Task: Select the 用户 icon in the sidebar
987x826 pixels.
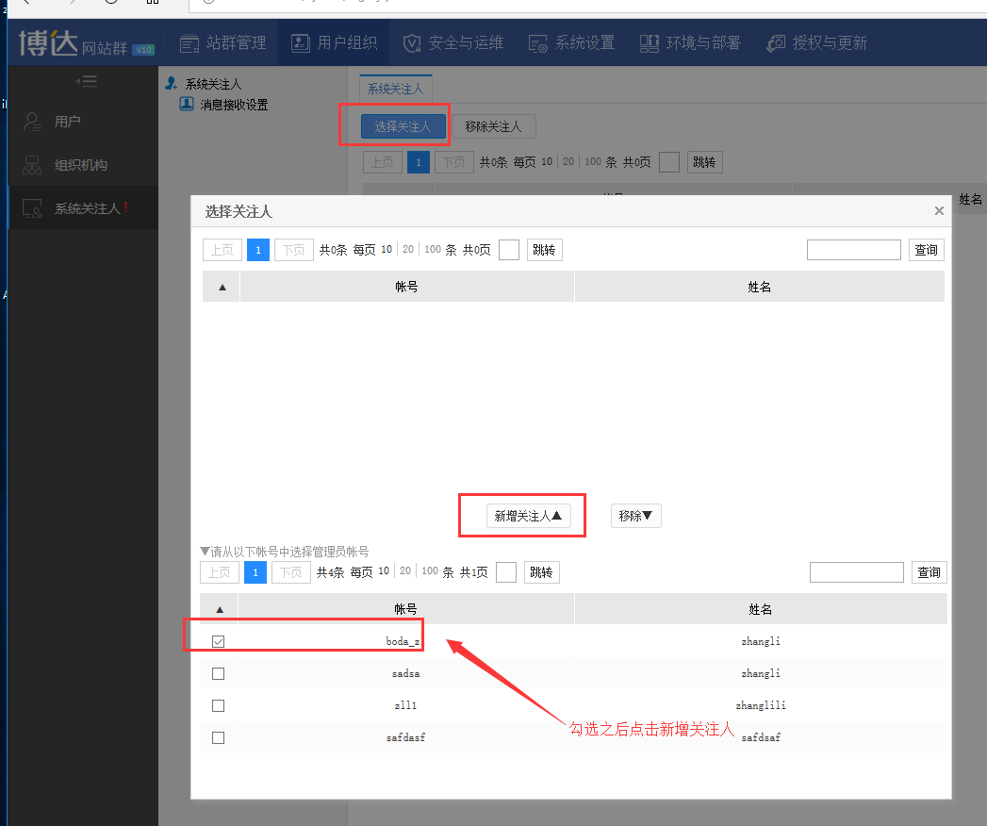Action: coord(33,122)
